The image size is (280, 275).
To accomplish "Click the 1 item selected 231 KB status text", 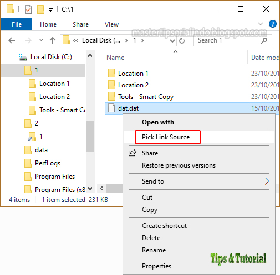I will (x=75, y=200).
